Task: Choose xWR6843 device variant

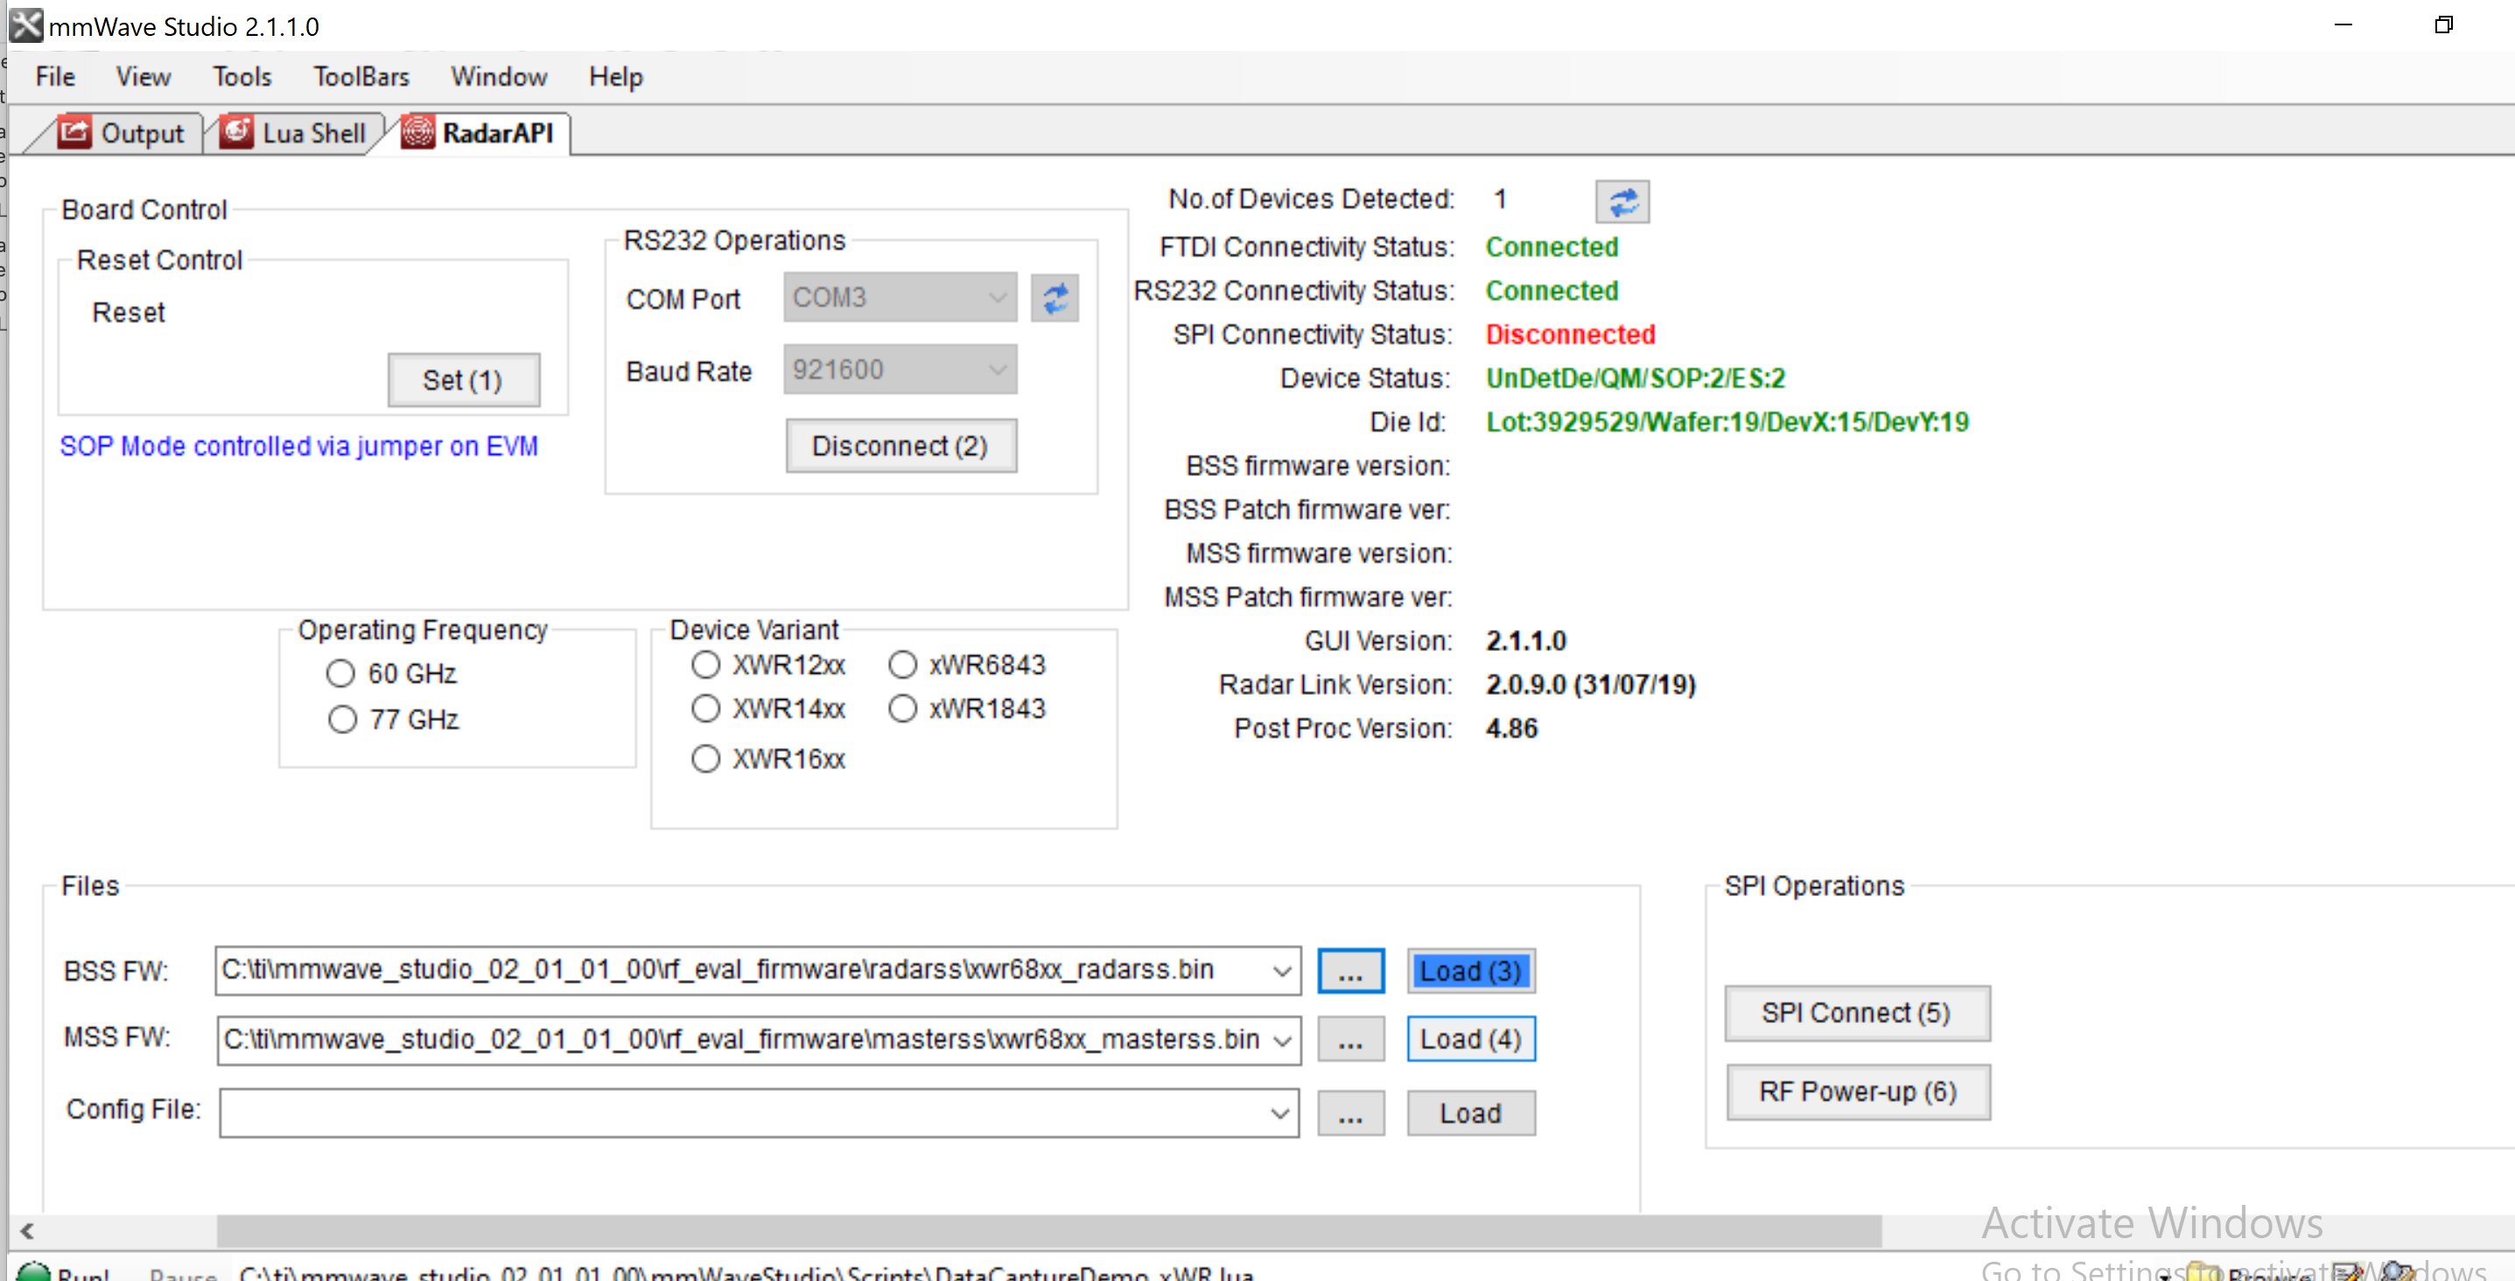Action: click(x=902, y=665)
